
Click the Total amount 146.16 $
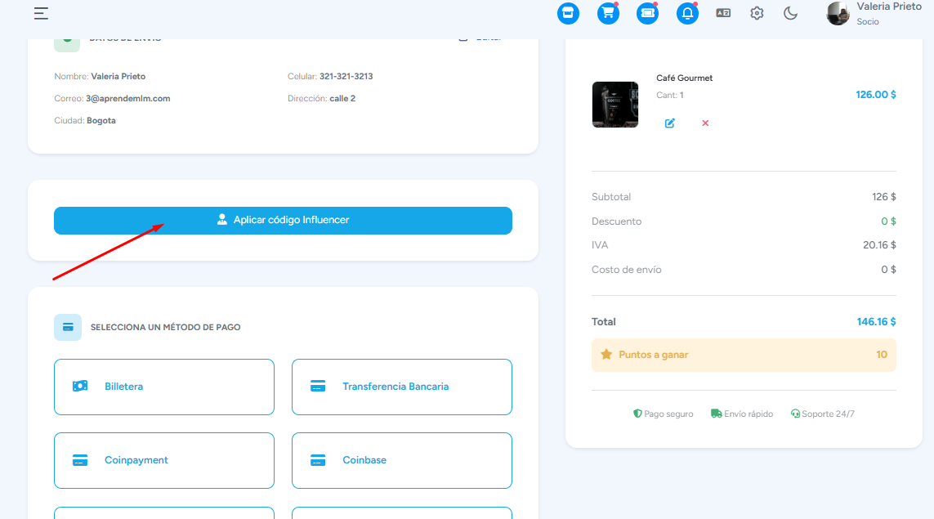(x=876, y=322)
